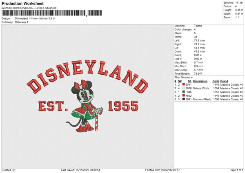Click the 'N#' column header

tap(180, 81)
